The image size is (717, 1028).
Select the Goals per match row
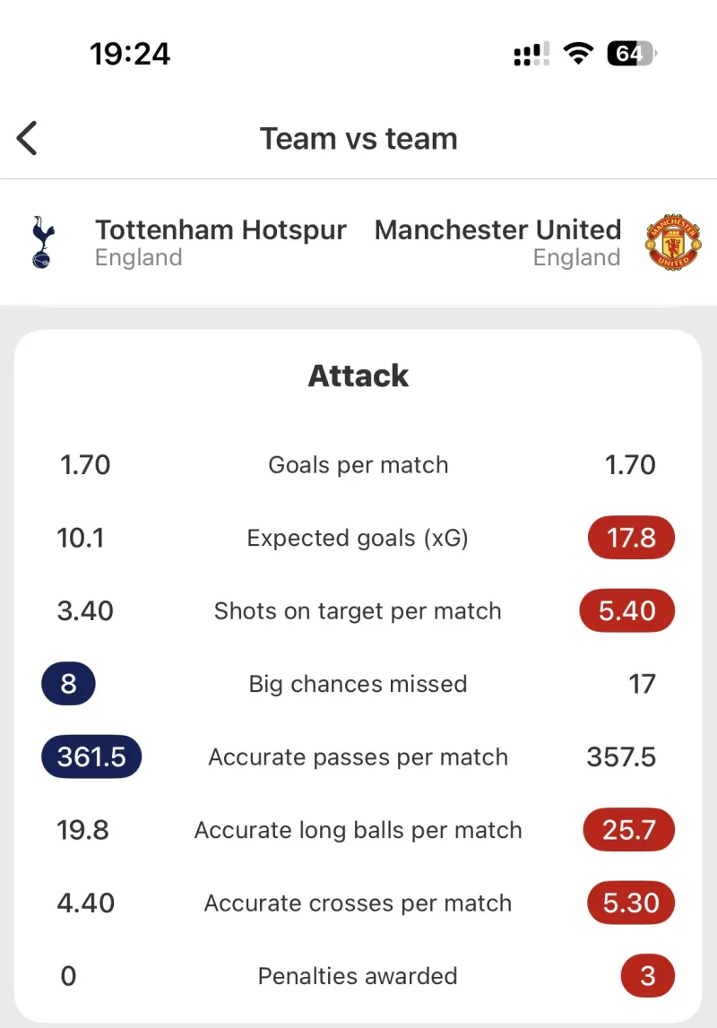358,465
